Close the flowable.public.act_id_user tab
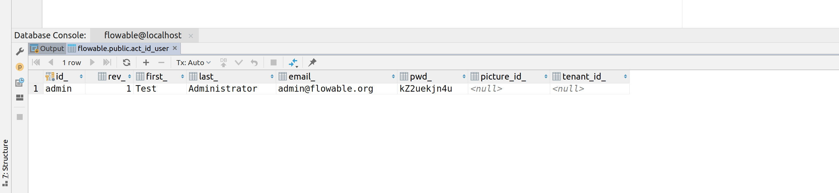The width and height of the screenshot is (839, 193). tap(175, 48)
